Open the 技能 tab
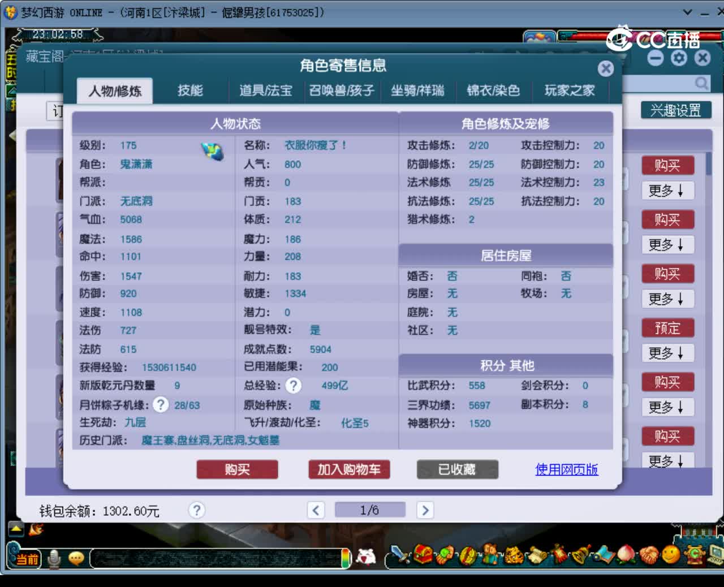Screen dimensions: 724x587 pos(190,90)
